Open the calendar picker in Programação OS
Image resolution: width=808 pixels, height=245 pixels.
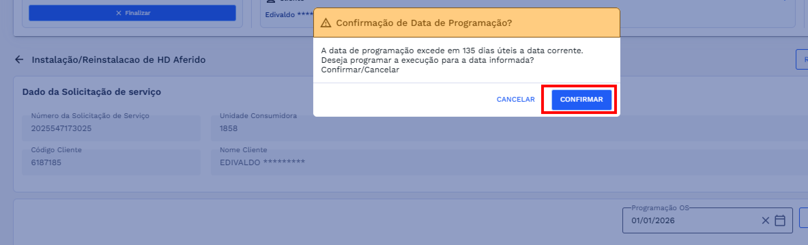click(780, 220)
